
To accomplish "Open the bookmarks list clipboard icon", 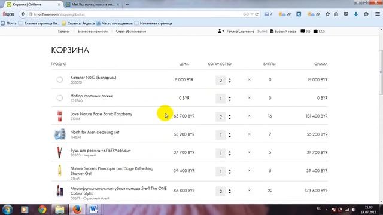I will (x=336, y=14).
